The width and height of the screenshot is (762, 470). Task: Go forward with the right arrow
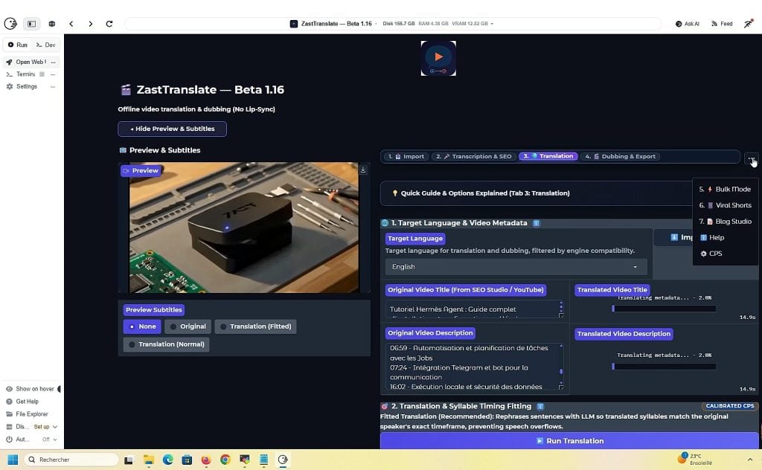tap(90, 23)
